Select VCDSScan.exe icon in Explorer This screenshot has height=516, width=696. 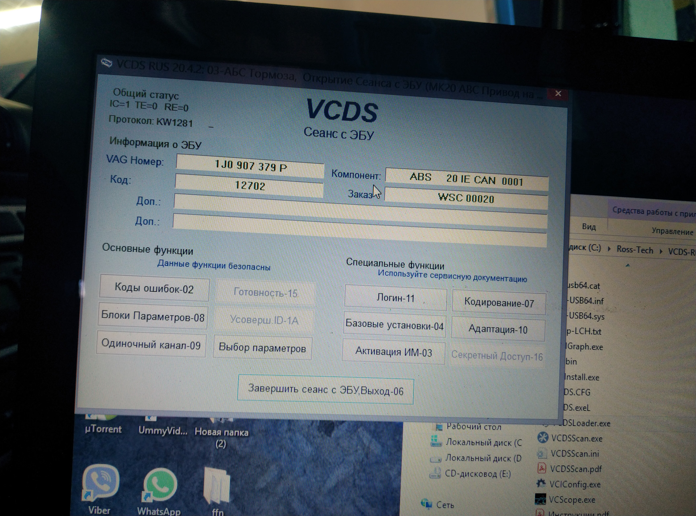tap(543, 437)
